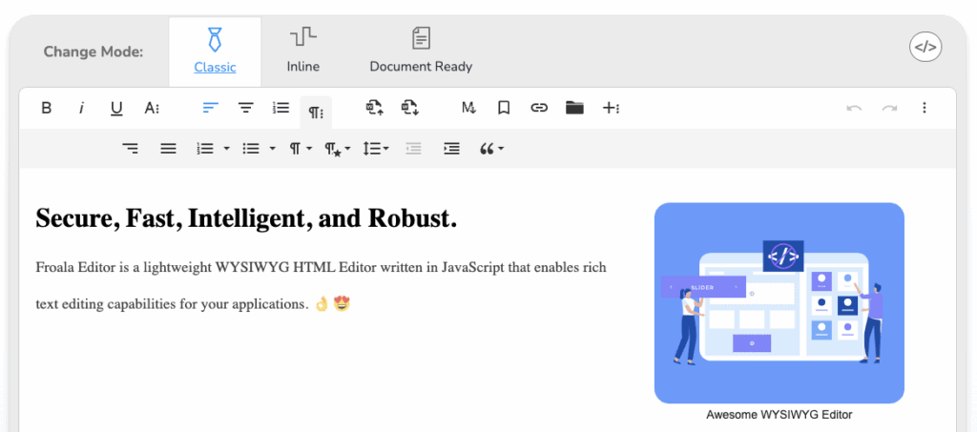Justify text alignment
977x432 pixels.
[x=168, y=148]
